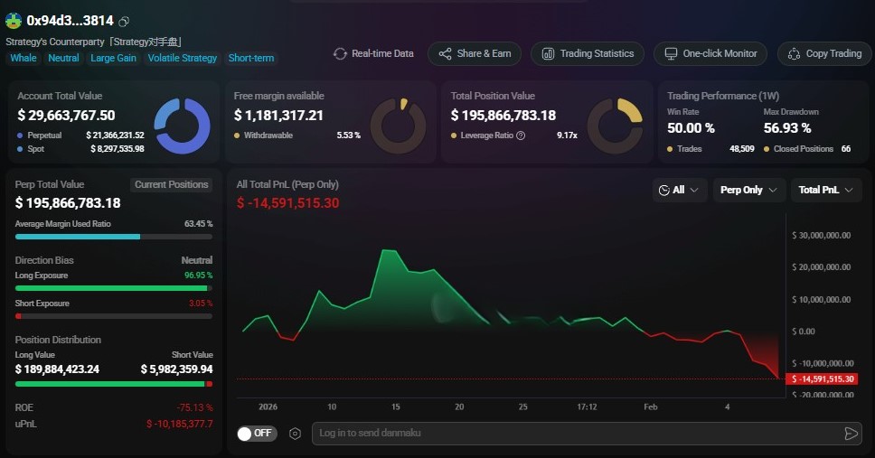Click the Short-term tag
Image resolution: width=875 pixels, height=458 pixels.
click(x=251, y=58)
